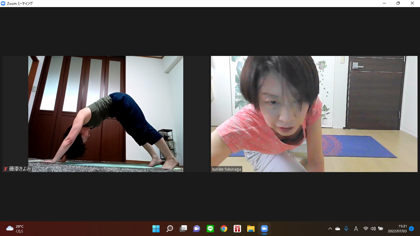Click the muted mic icon by 藤原きよみ
420x236 pixels.
click(x=6, y=169)
